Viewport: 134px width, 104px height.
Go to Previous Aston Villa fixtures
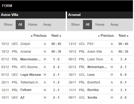pos(39,35)
